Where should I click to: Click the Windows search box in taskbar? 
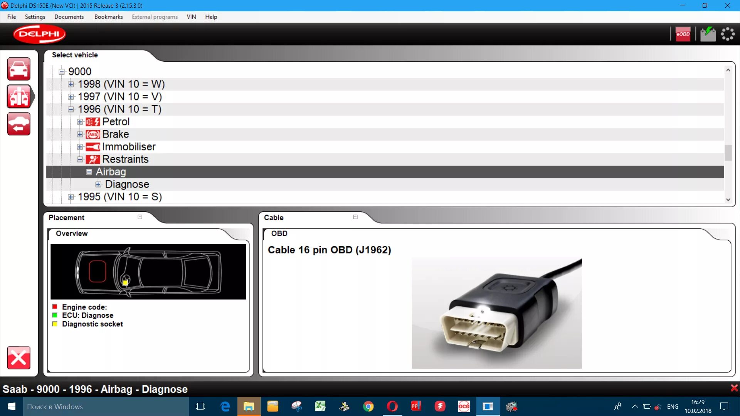[x=106, y=406]
